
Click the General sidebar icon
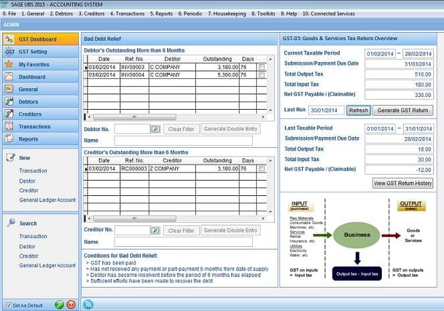point(9,89)
